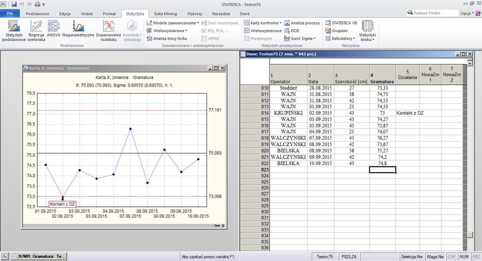Open Sieci neuronowe module
This screenshot has height=261, width=482.
pos(220,23)
